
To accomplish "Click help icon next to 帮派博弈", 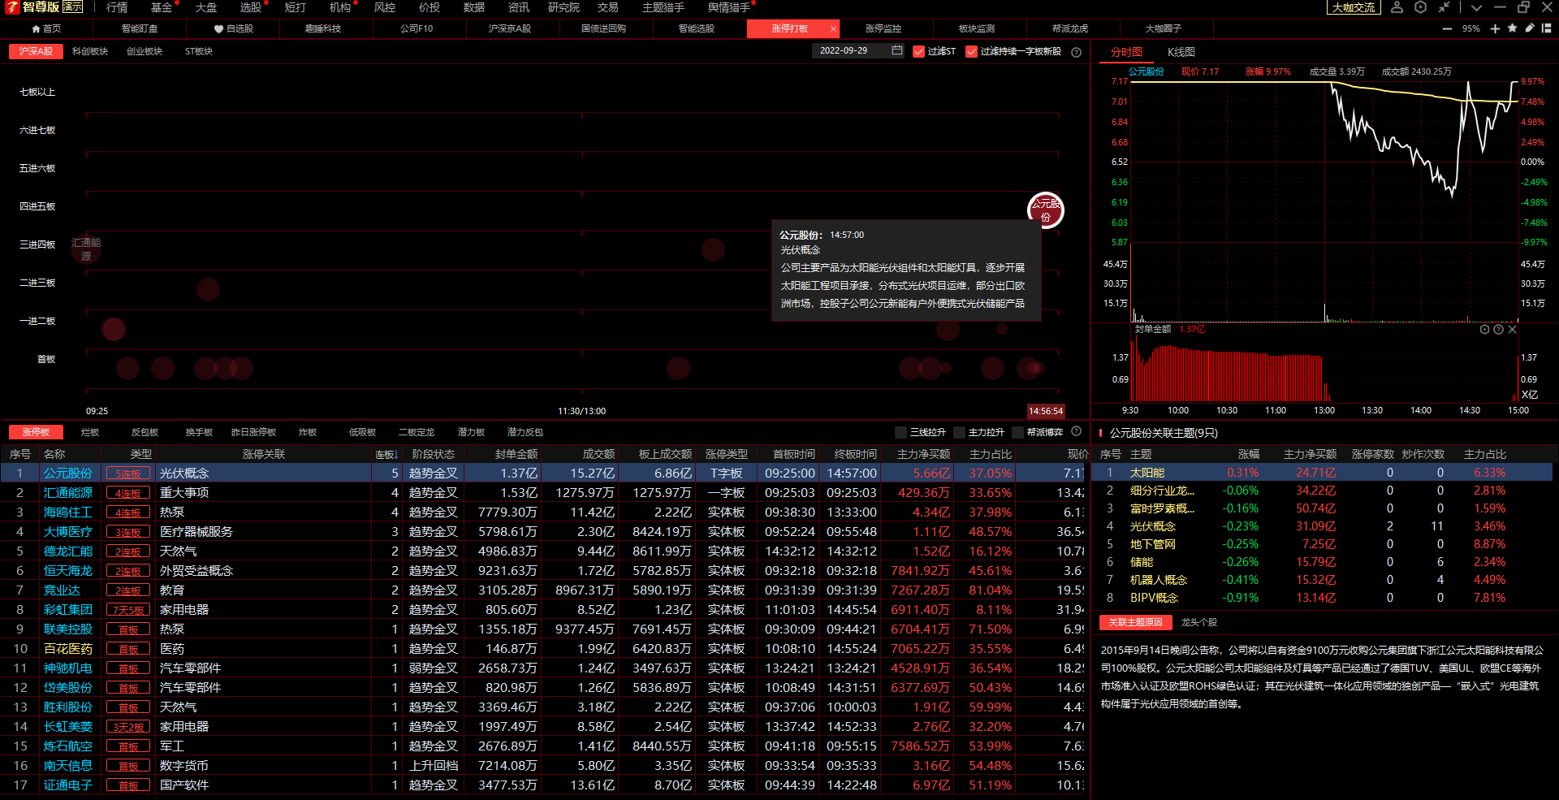I will click(x=1076, y=431).
